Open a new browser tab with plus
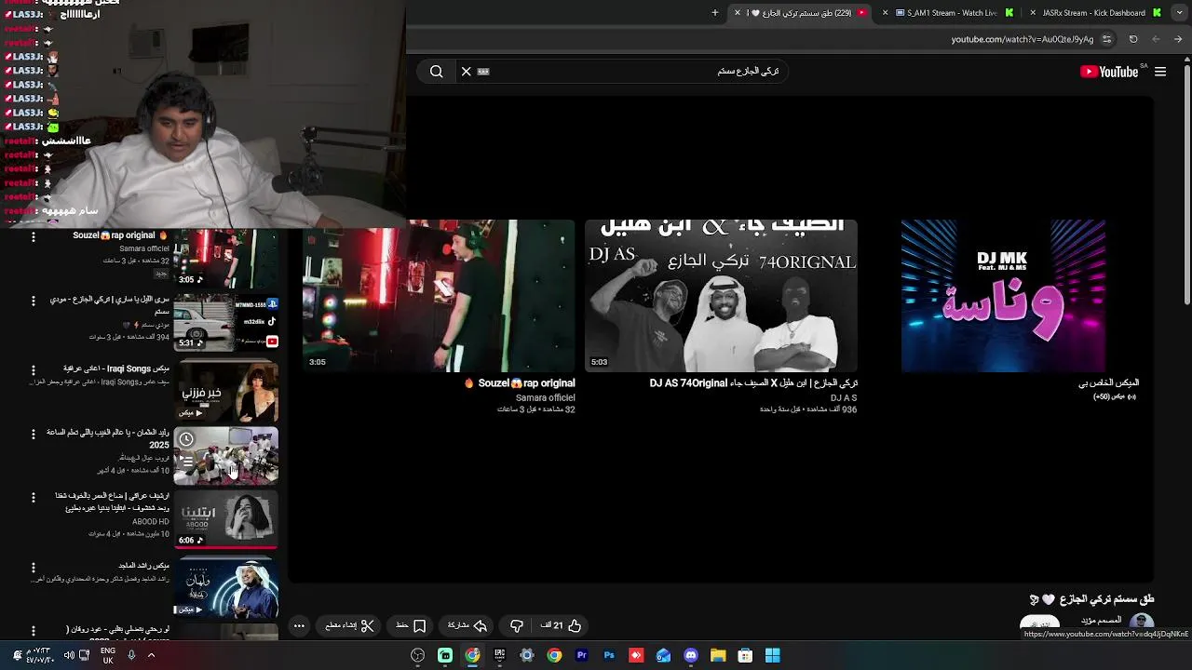 [715, 13]
